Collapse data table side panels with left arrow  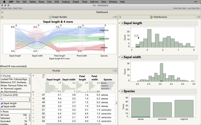(33, 76)
